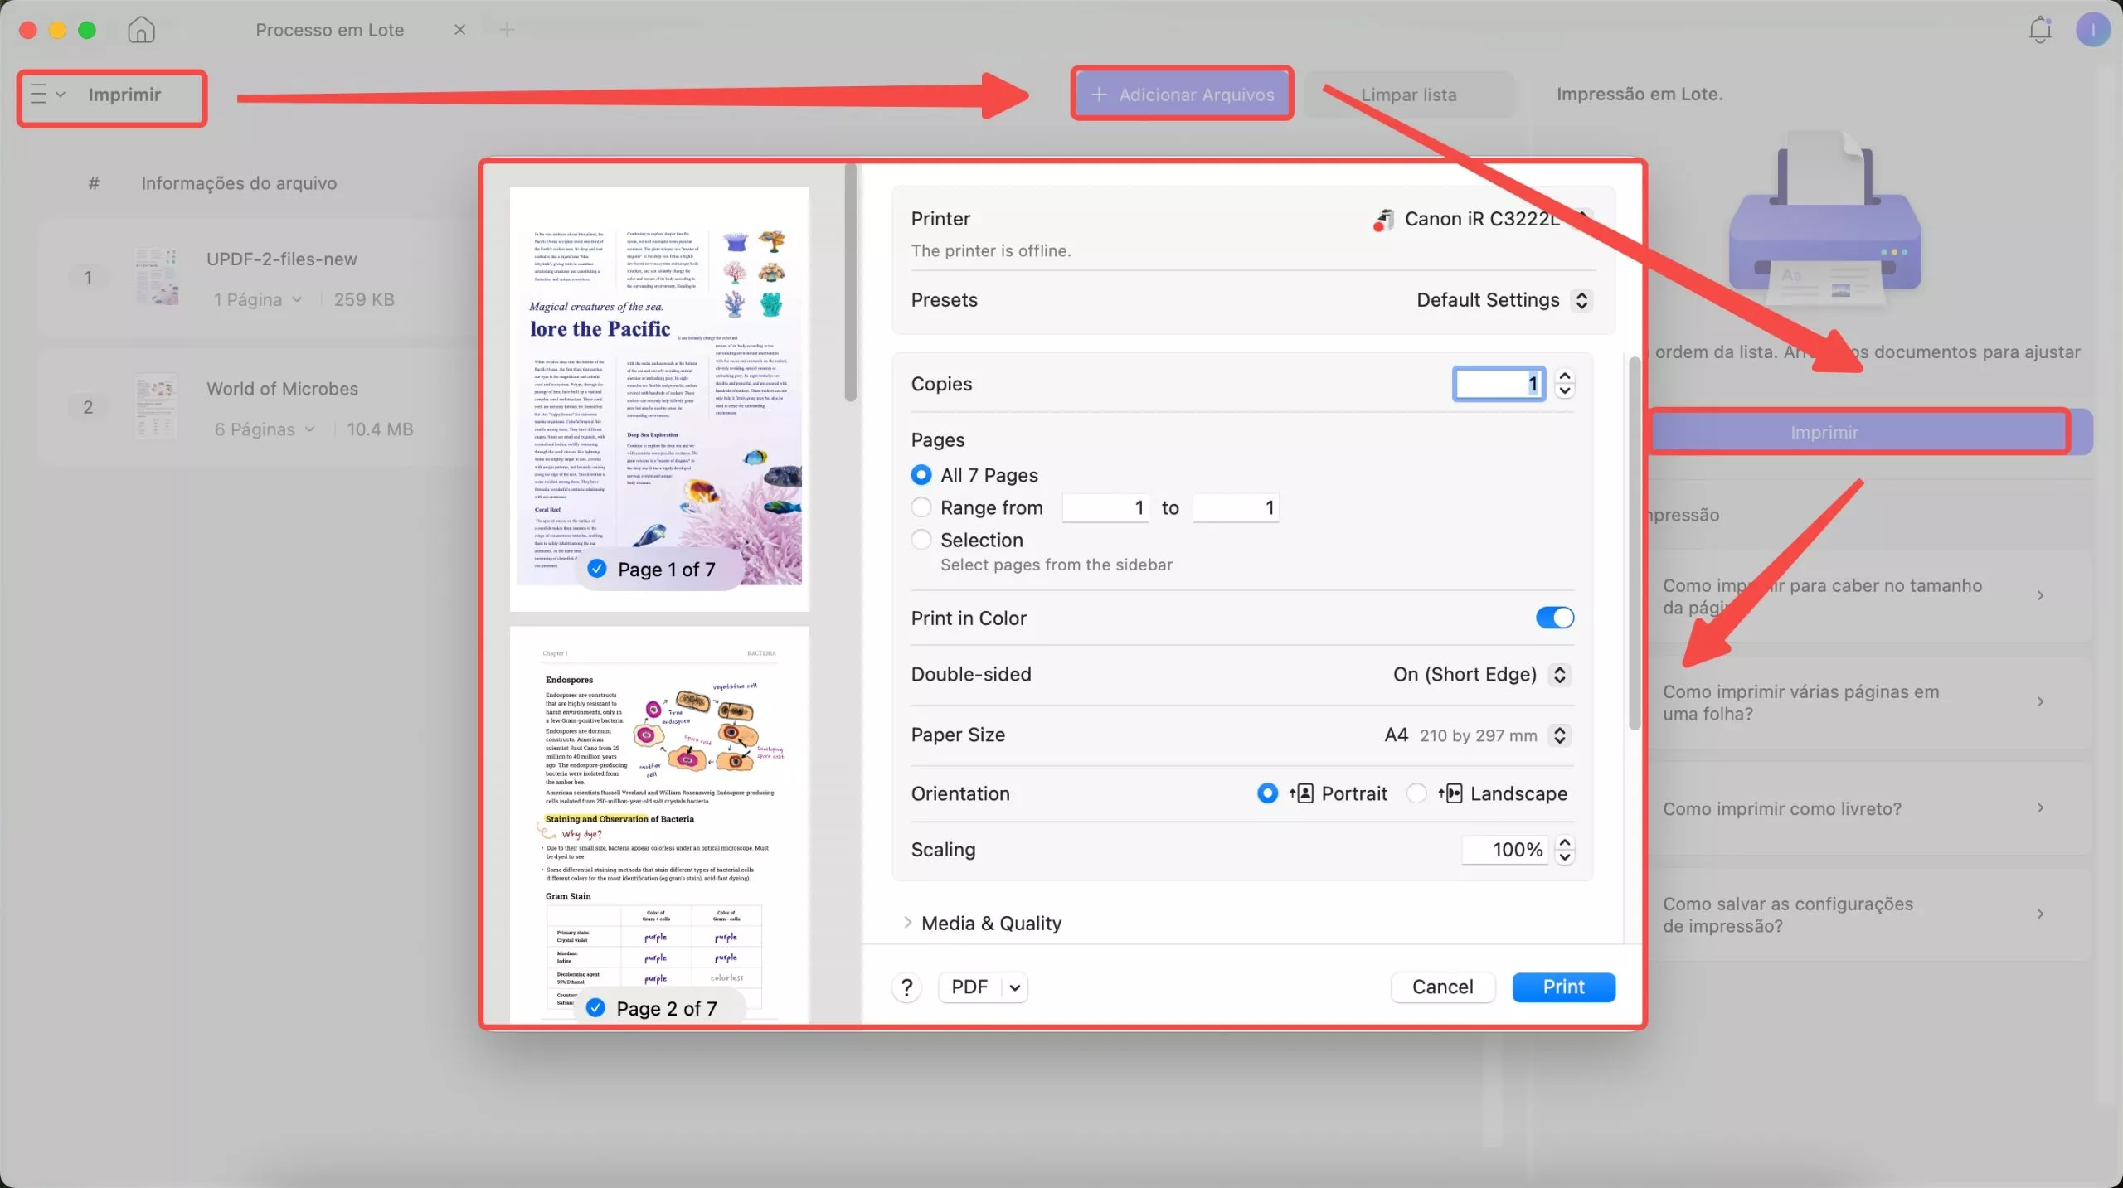Click the blue Print button

pyautogui.click(x=1563, y=987)
